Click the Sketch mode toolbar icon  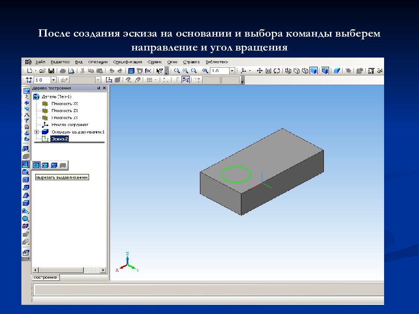tap(109, 80)
